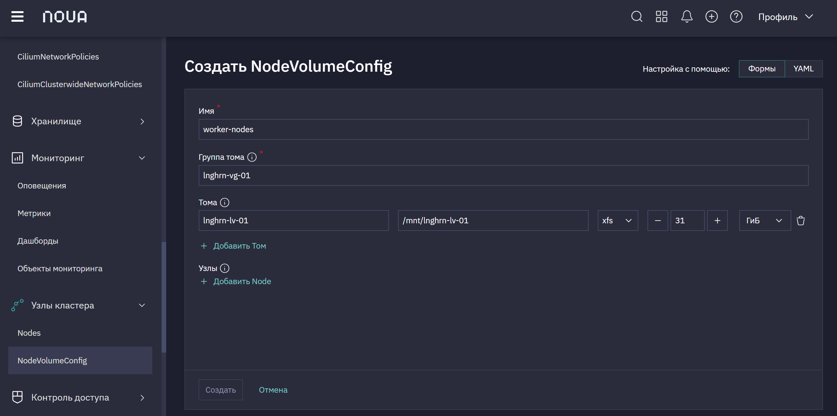Open Объекты мониторинга in sidebar
The image size is (837, 416).
[x=60, y=268]
